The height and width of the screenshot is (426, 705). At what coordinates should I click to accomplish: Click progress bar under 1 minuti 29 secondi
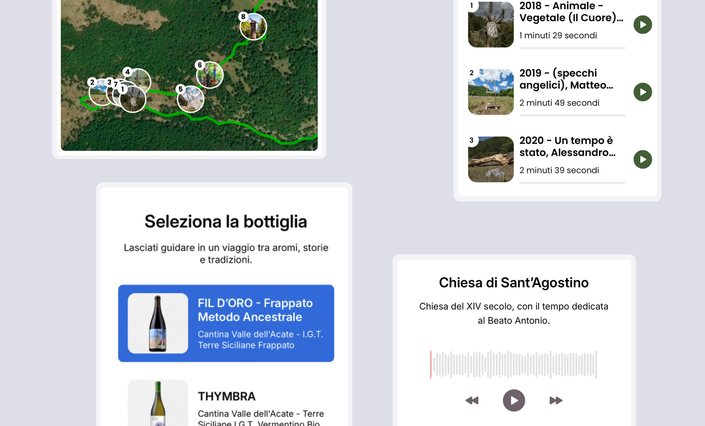click(572, 48)
